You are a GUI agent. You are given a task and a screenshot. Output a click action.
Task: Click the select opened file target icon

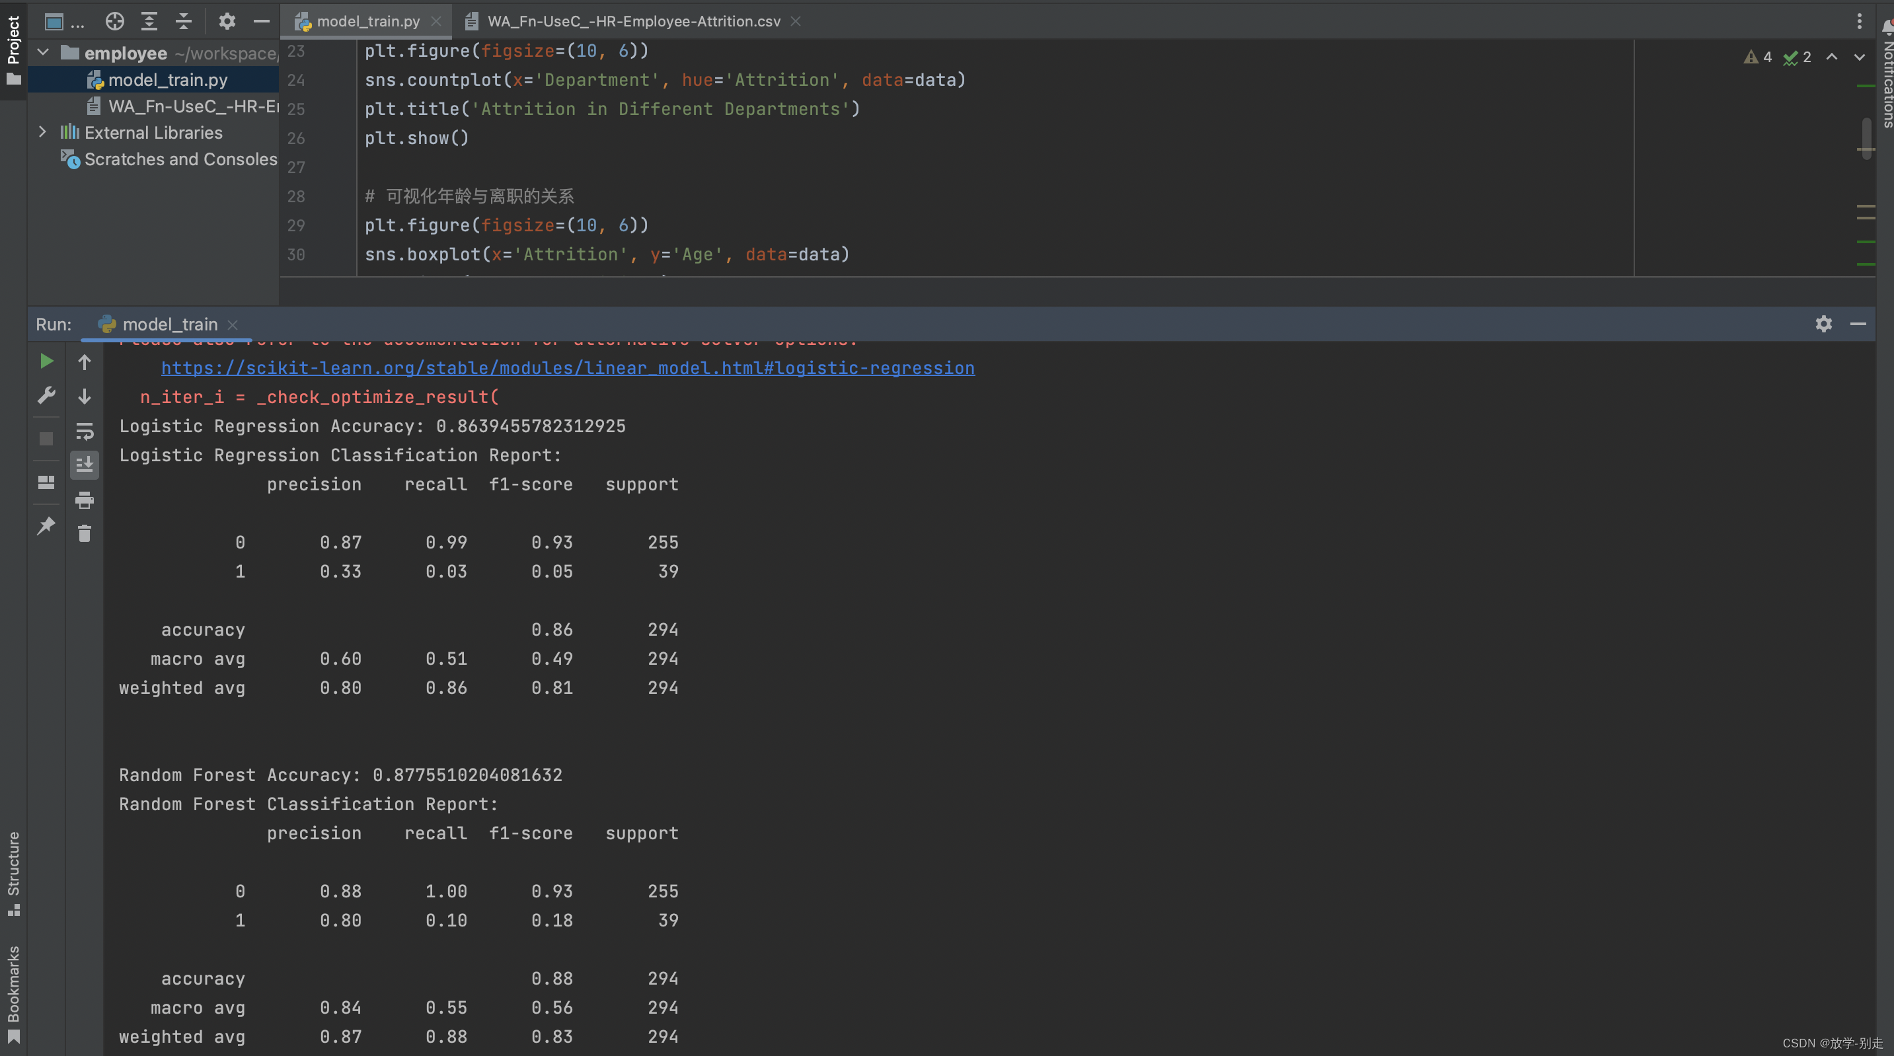pyautogui.click(x=115, y=21)
